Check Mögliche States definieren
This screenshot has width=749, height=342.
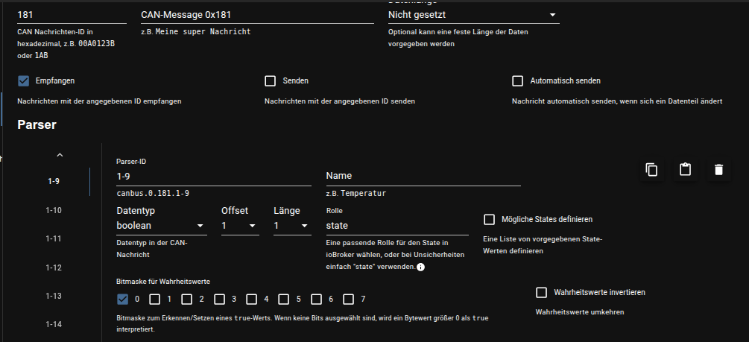(490, 219)
